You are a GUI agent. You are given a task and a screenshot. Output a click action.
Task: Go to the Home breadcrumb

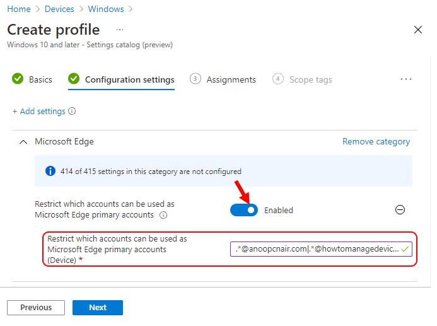19,9
